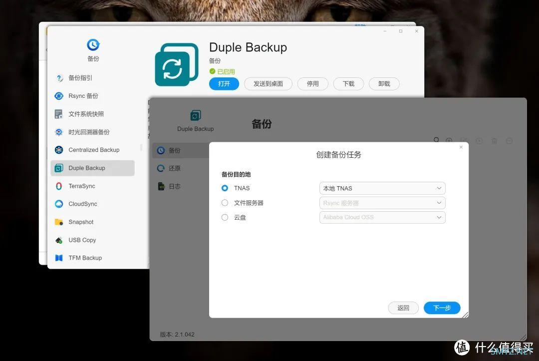
Task: Click the Duple Backup icon in the gray window header
Action: (196, 115)
